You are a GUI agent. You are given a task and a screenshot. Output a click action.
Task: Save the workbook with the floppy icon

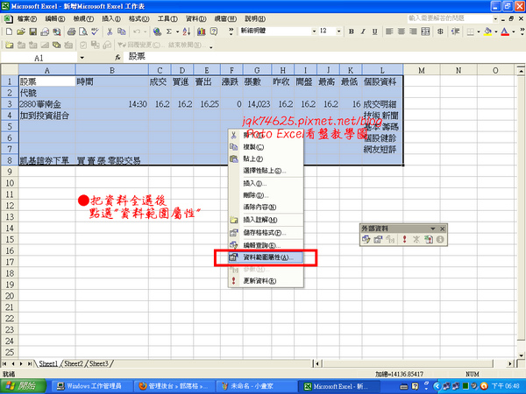pyautogui.click(x=33, y=32)
